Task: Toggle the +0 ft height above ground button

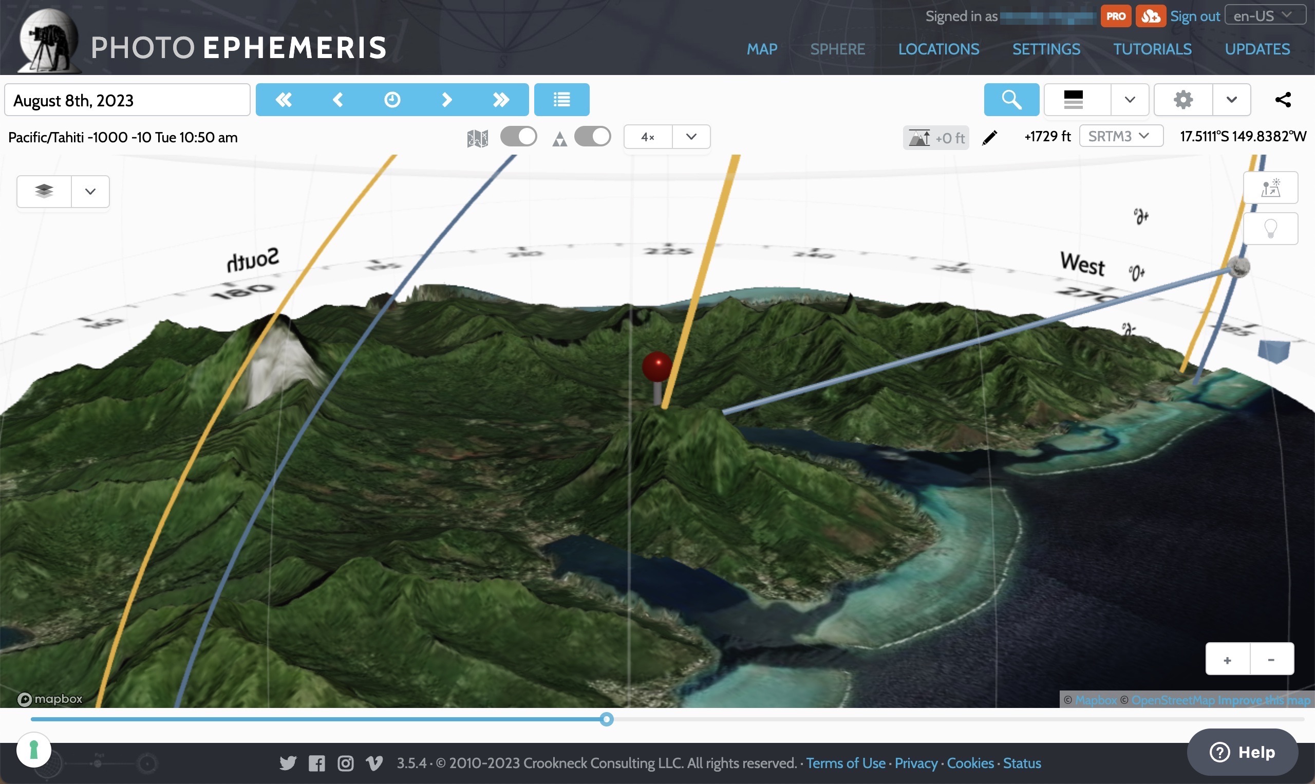Action: 936,138
